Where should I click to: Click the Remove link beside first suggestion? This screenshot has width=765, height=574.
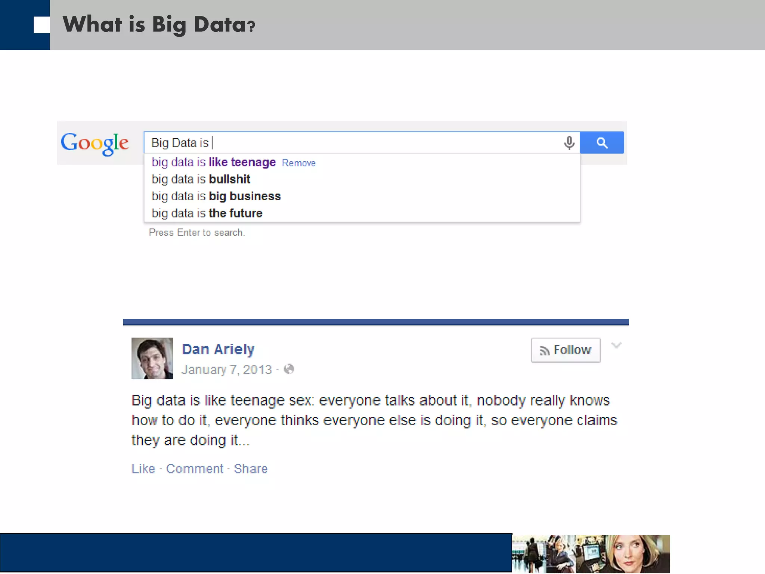tap(298, 163)
